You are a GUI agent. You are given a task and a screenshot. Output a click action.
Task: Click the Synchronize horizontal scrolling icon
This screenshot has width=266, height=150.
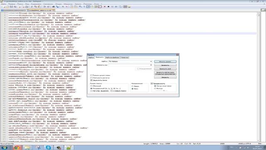[x=75, y=7]
